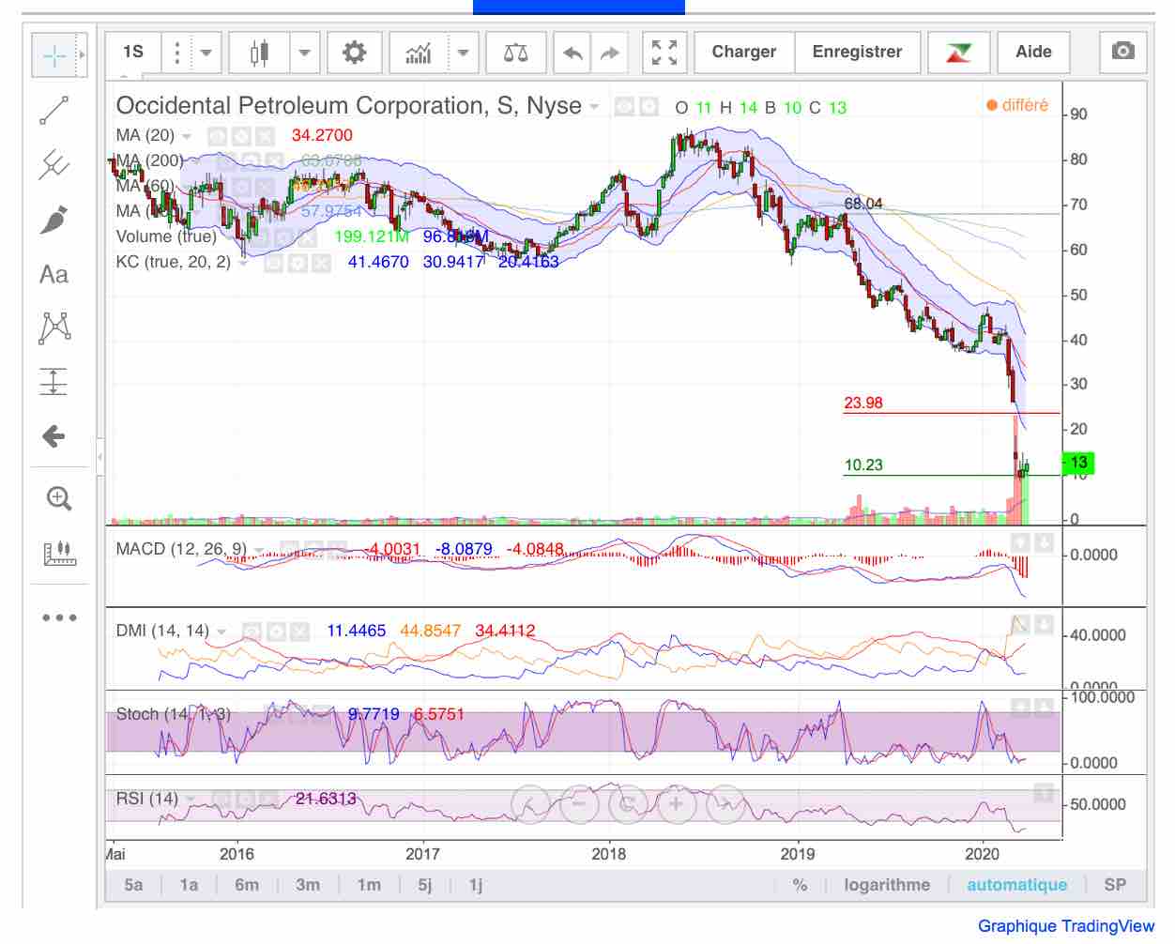Toggle visibility of KC (true, 20, 2) indicator
Image resolution: width=1175 pixels, height=944 pixels.
click(x=274, y=263)
